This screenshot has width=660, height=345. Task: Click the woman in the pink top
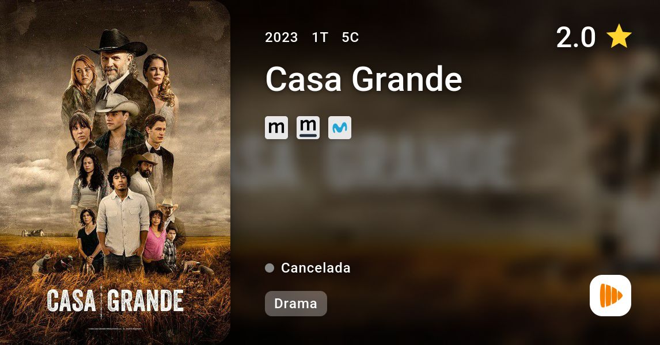tap(154, 241)
